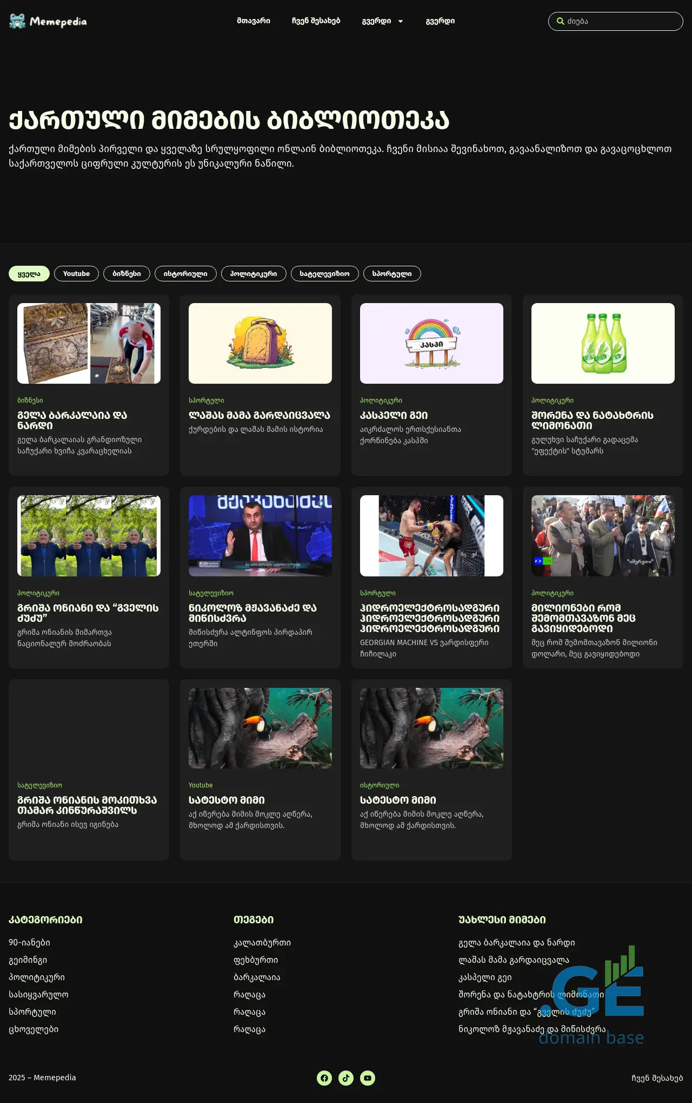Select the ყველა filter pill

[x=29, y=274]
